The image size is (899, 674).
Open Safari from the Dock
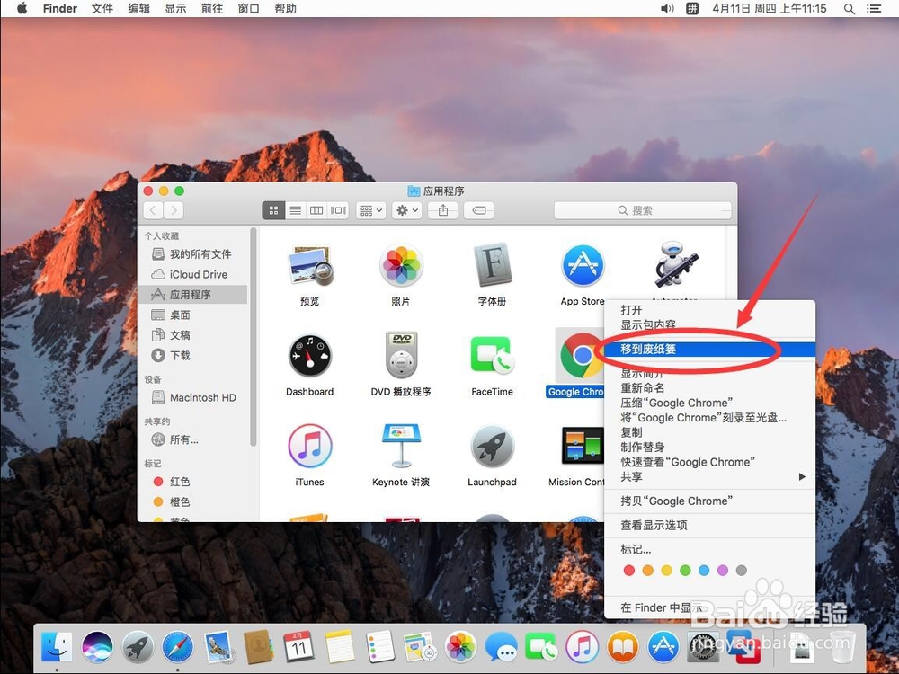pyautogui.click(x=178, y=647)
